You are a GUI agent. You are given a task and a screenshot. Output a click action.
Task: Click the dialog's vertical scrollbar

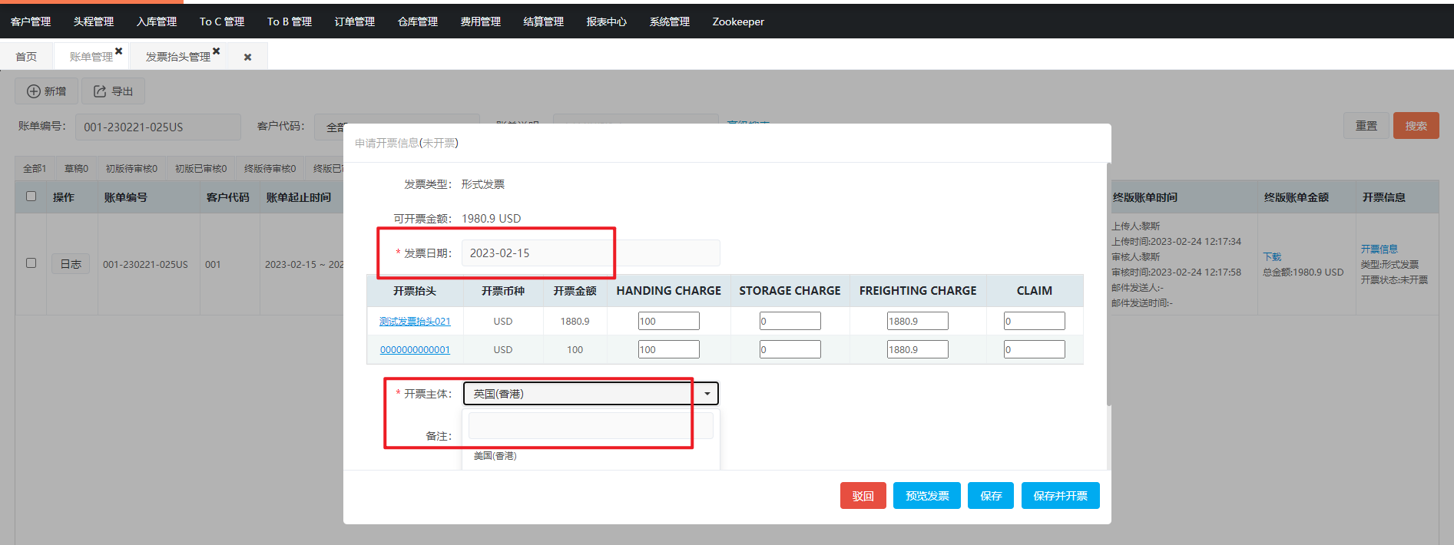(x=1108, y=284)
